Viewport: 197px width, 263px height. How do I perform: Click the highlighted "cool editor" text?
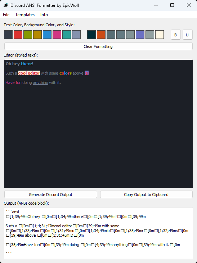[29, 73]
